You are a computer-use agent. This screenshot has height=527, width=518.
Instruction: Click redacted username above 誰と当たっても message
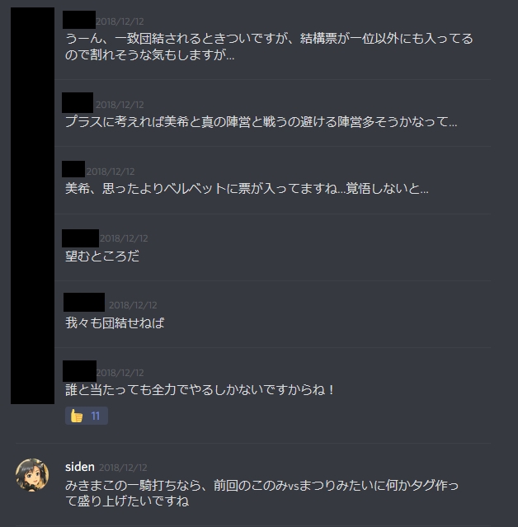tap(79, 371)
